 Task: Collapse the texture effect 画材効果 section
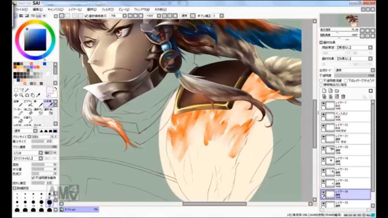(x=321, y=42)
